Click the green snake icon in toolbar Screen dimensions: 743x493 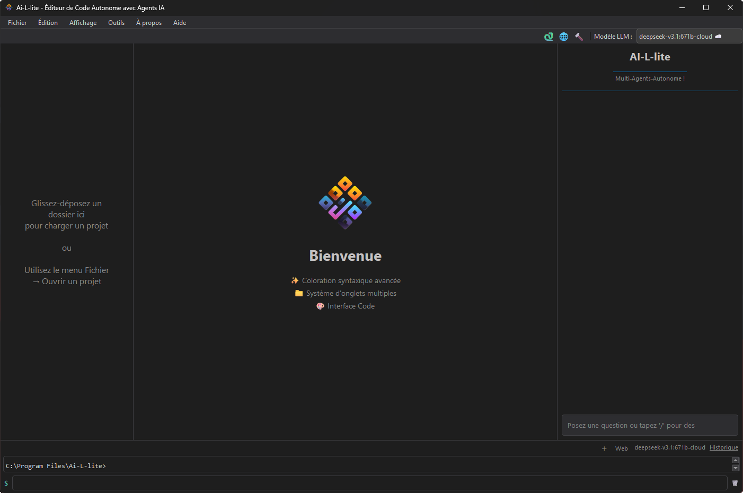[x=549, y=37]
